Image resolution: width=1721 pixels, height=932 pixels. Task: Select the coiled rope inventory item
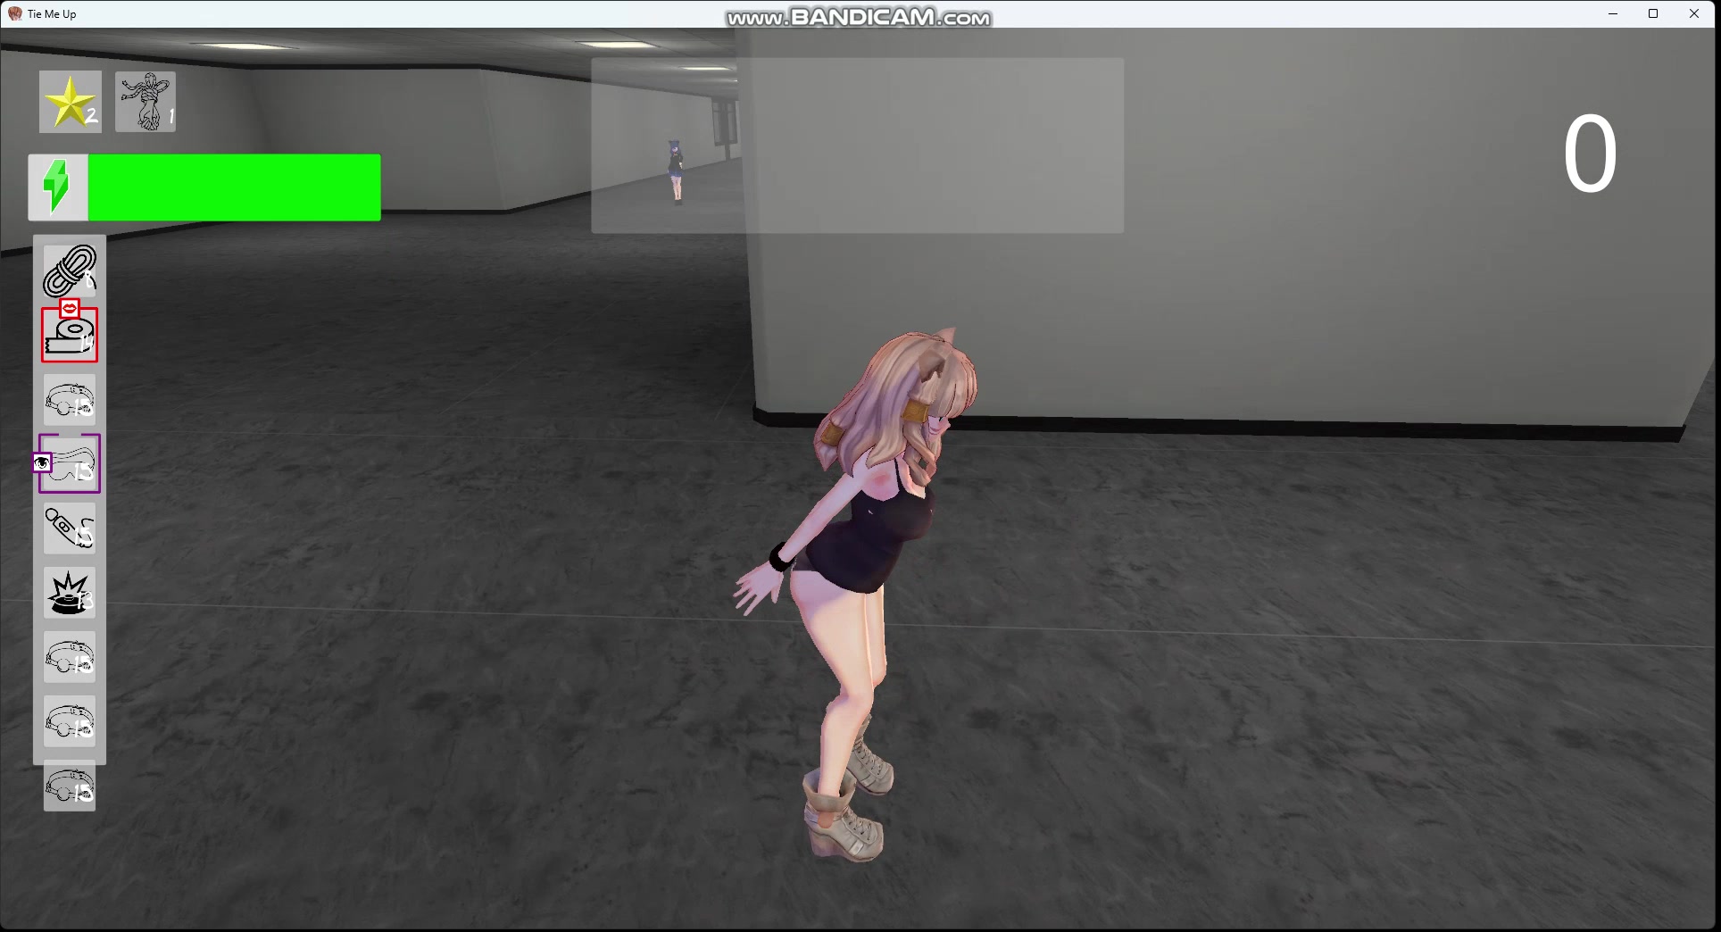(70, 270)
